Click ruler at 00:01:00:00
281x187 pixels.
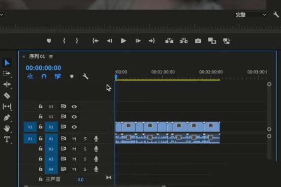pyautogui.click(x=163, y=72)
